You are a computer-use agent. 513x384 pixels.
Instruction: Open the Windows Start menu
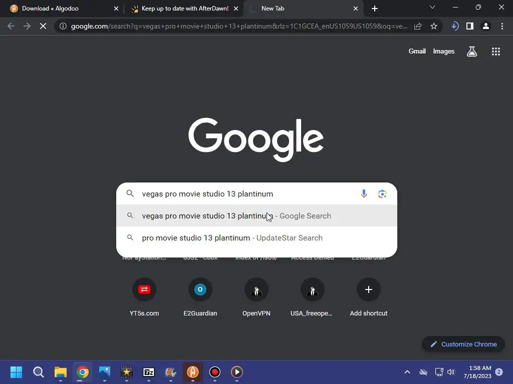pos(16,372)
